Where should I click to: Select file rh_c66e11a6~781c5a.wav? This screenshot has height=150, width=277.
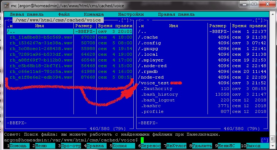(x=41, y=71)
